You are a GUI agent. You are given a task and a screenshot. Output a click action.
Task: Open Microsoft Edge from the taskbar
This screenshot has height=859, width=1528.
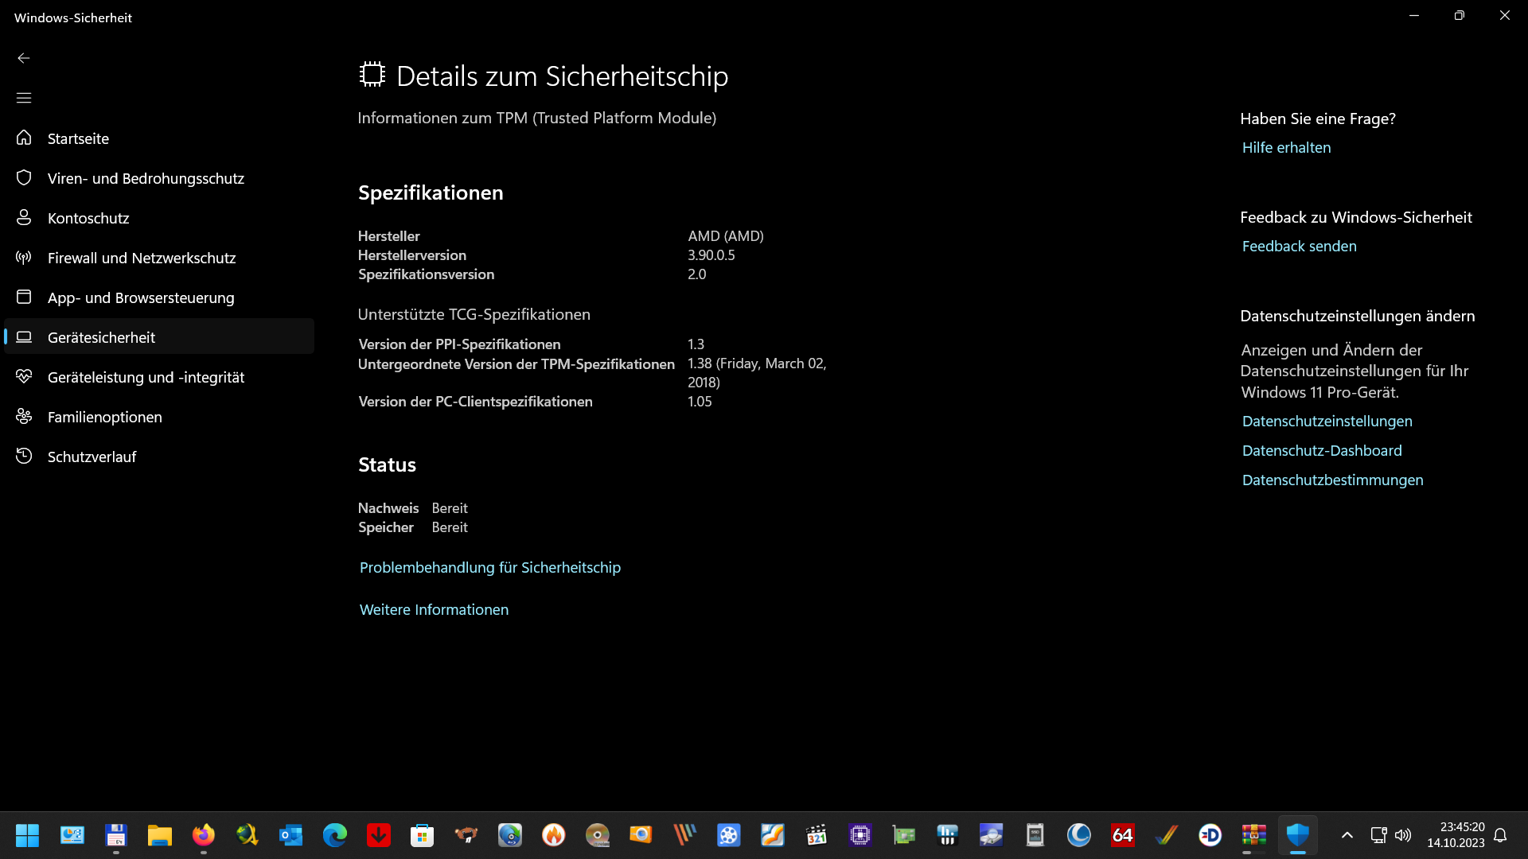(334, 836)
